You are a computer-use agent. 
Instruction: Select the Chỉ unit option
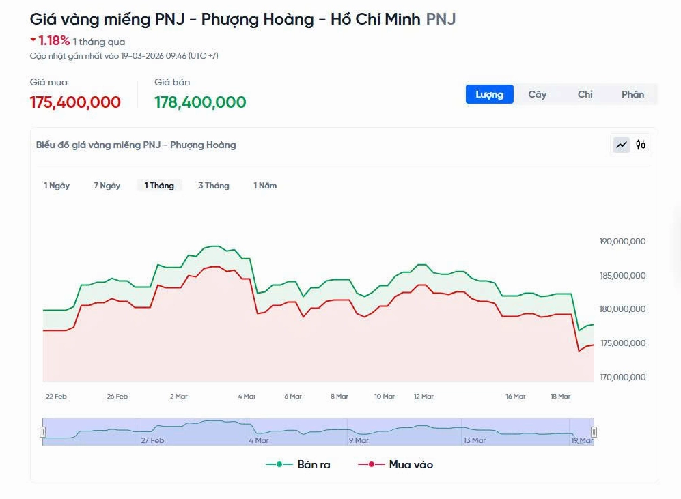tap(585, 94)
